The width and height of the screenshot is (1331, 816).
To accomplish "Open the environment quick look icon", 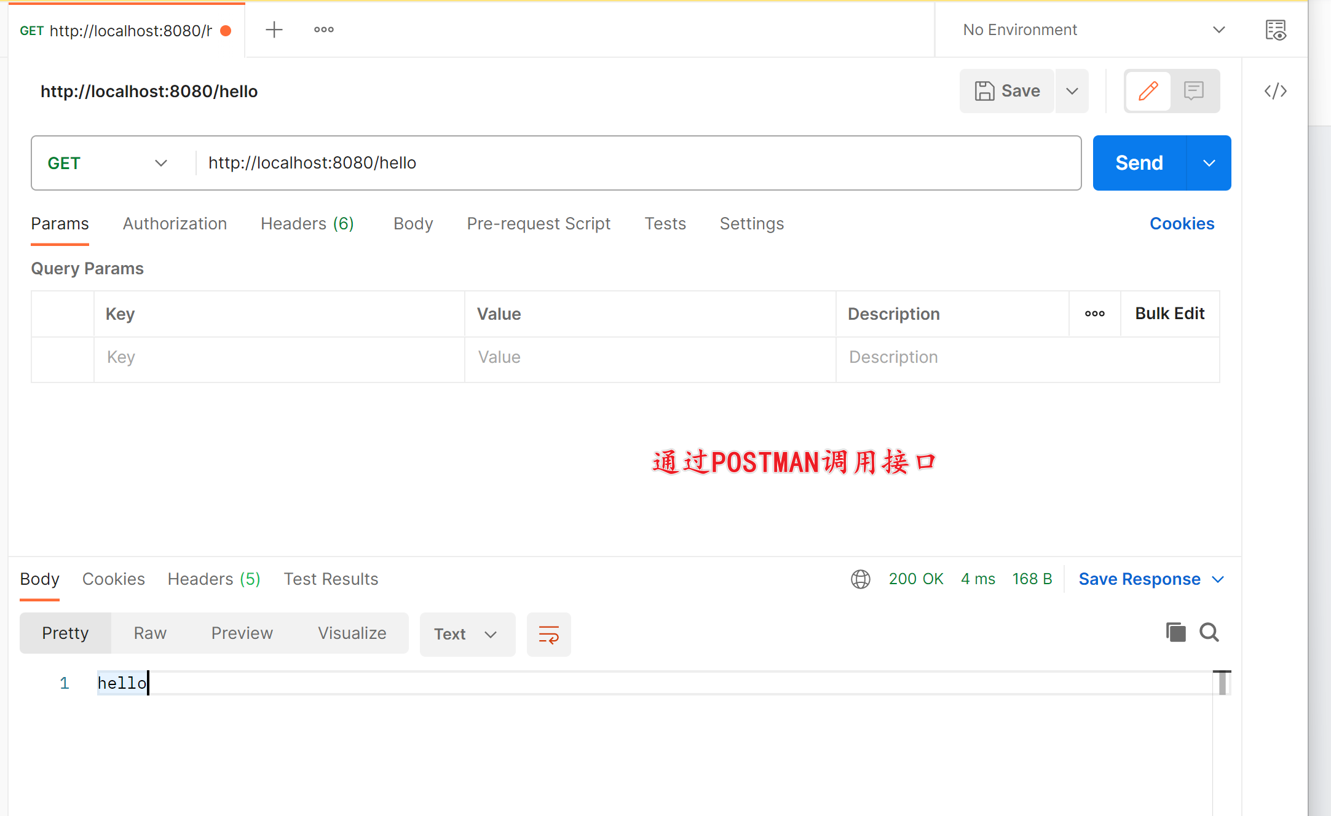I will click(1276, 30).
